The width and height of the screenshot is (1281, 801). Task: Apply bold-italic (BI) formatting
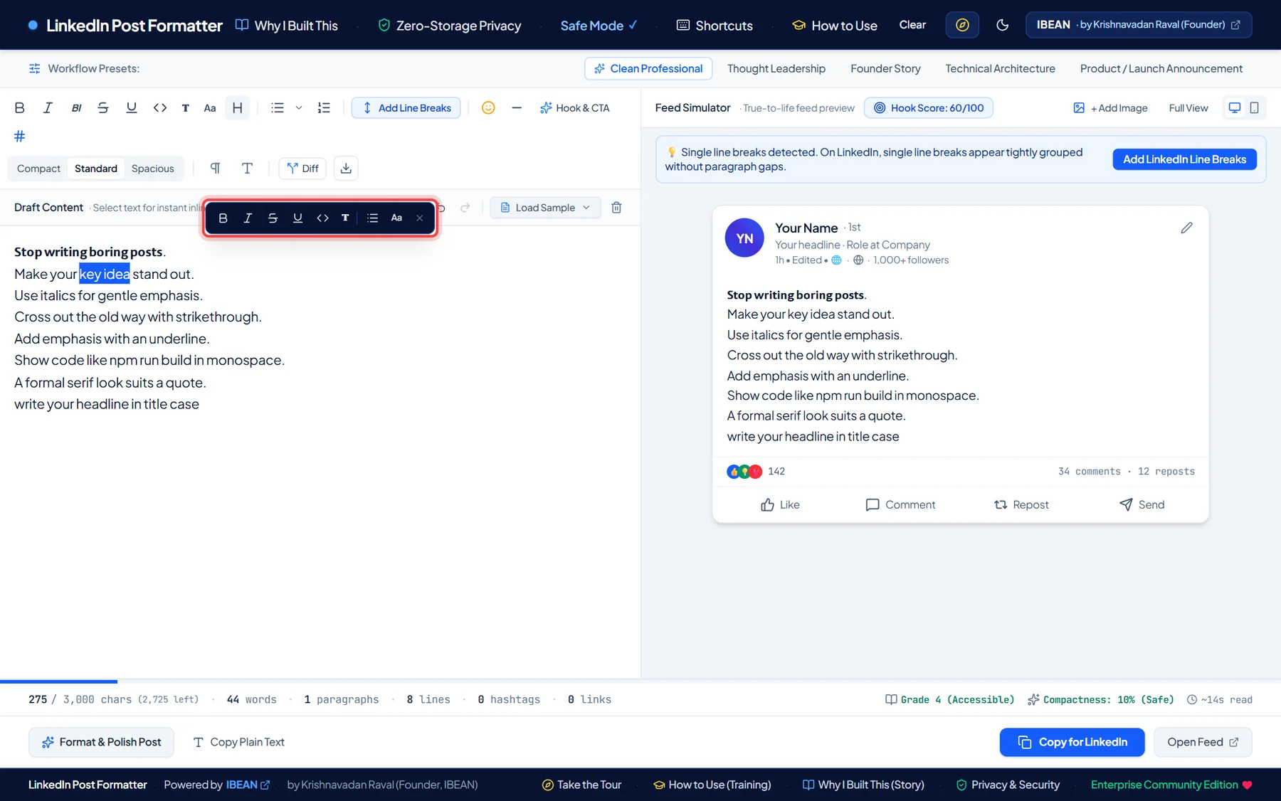pyautogui.click(x=76, y=108)
